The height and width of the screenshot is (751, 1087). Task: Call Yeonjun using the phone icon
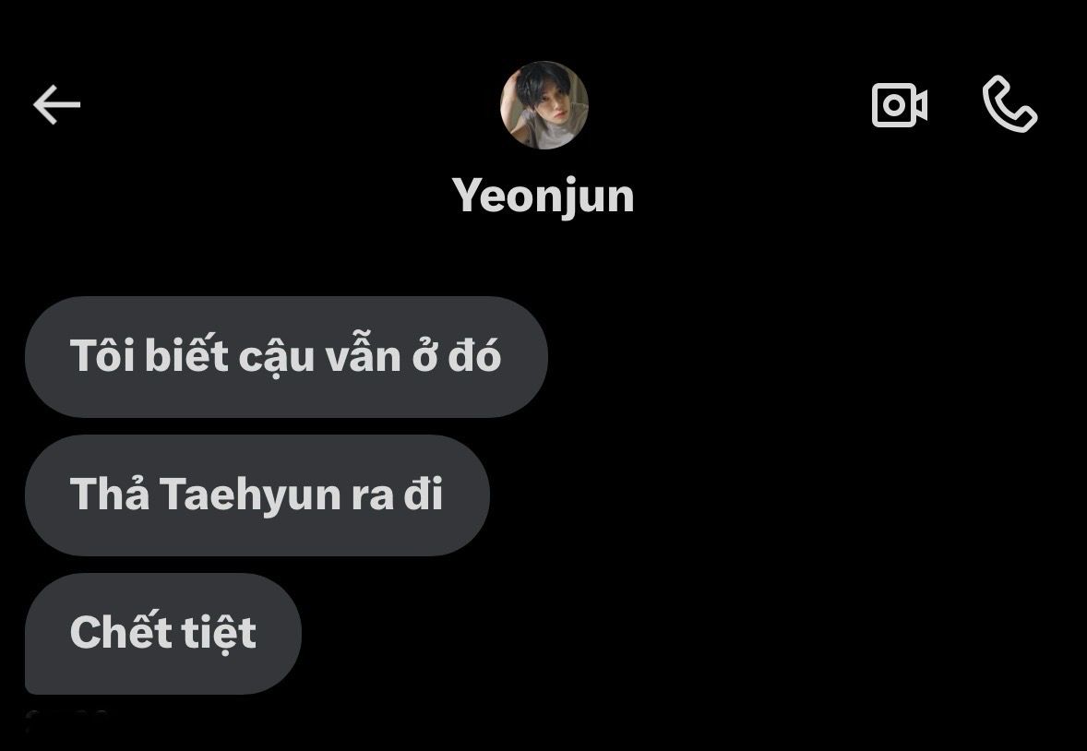point(1009,104)
